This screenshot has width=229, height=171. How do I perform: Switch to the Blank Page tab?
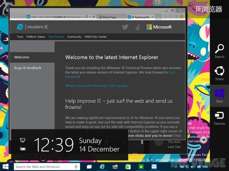click(x=111, y=17)
